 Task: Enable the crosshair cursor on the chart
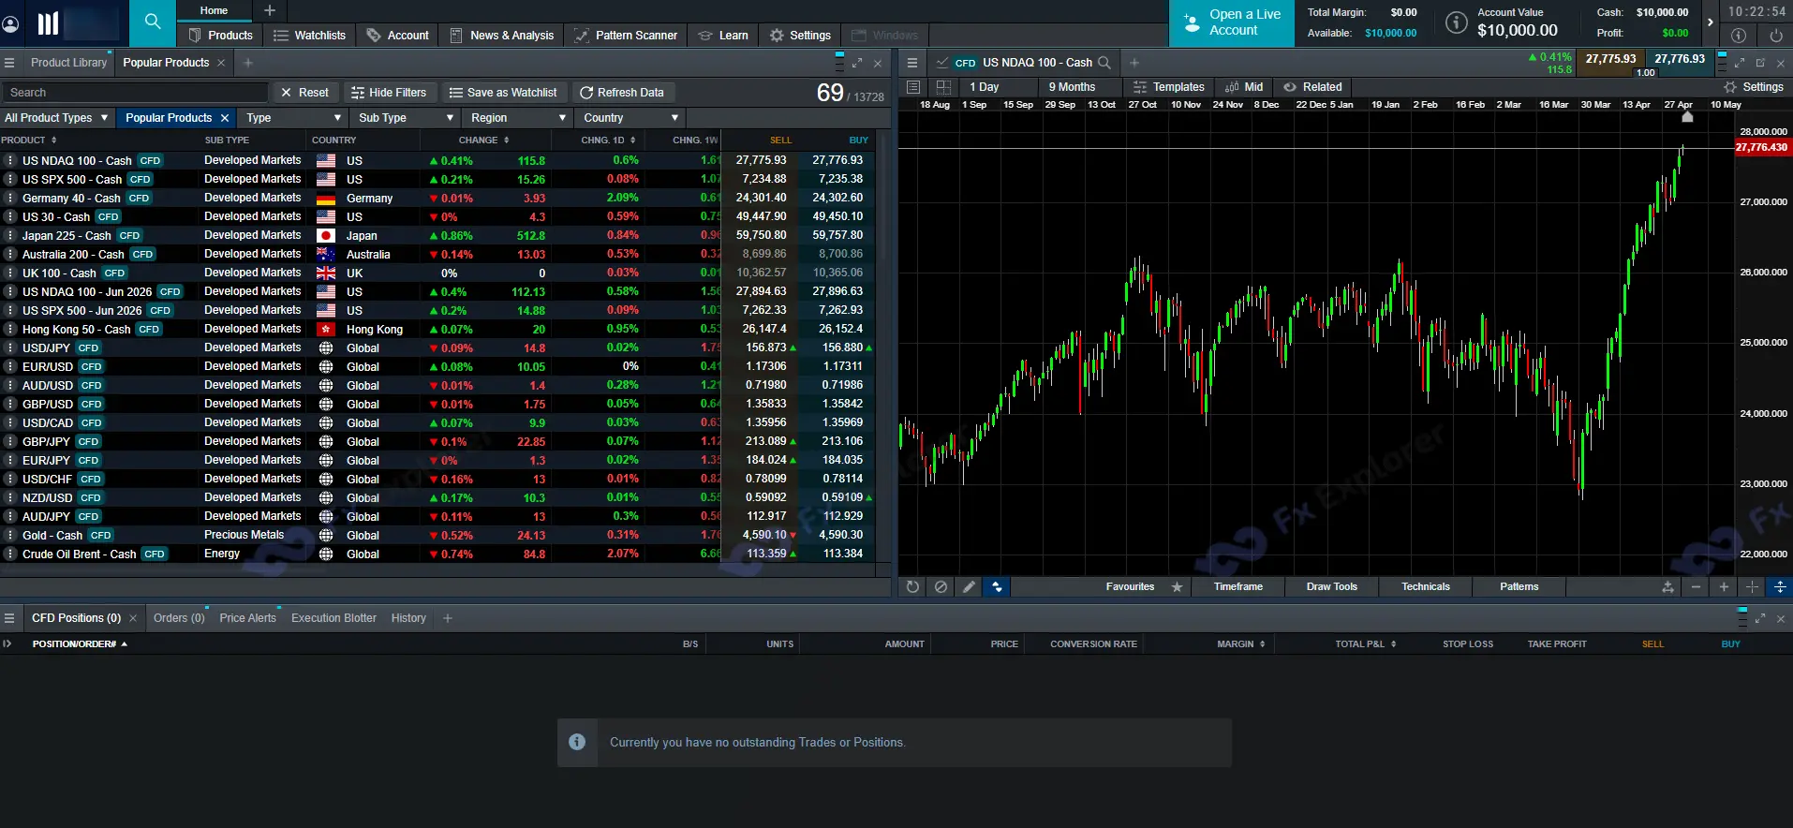(x=1752, y=587)
